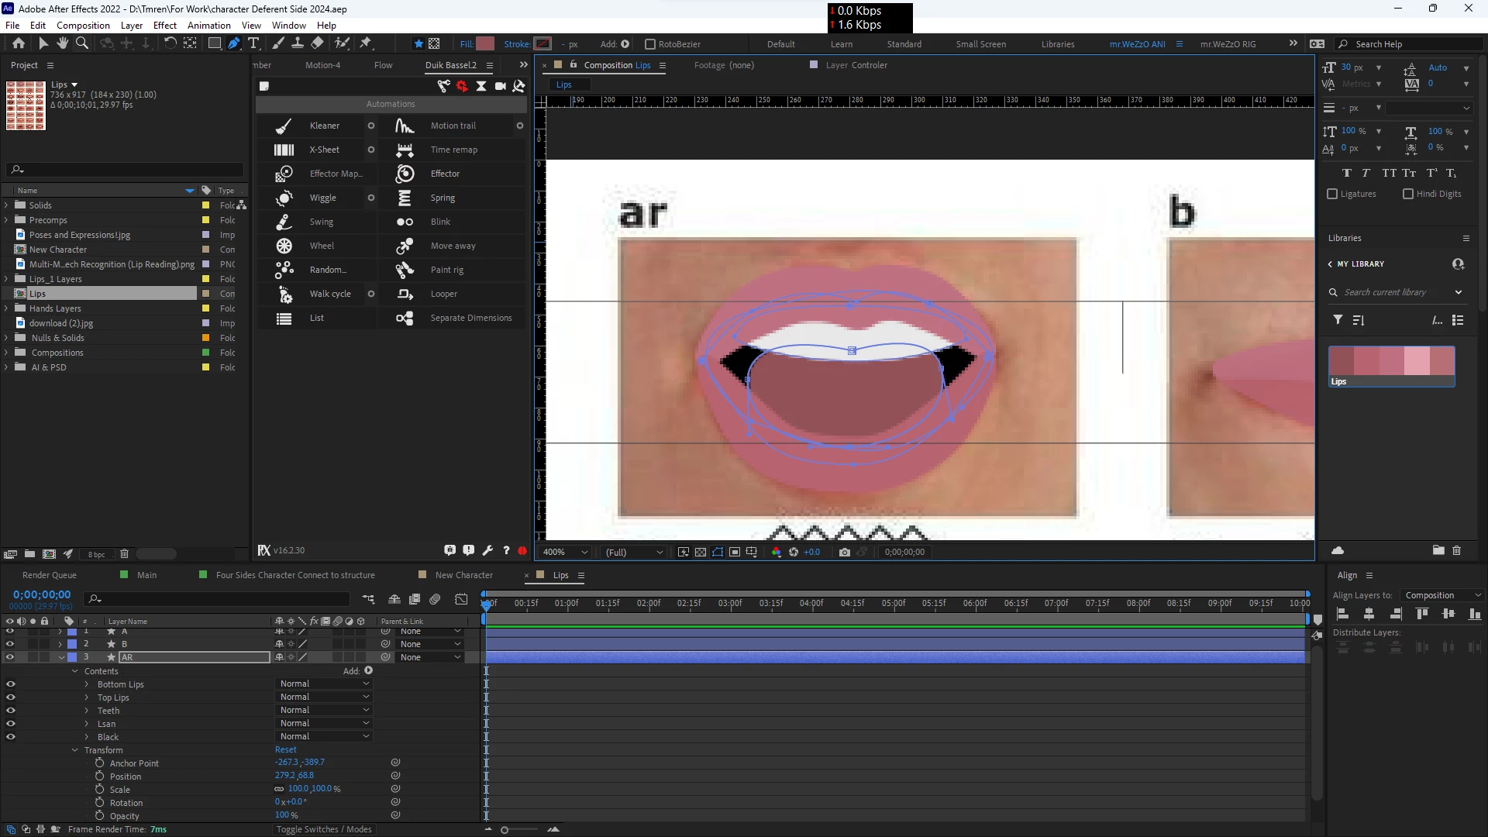Click the Walk cycle automation icon
This screenshot has width=1488, height=837.
click(284, 294)
